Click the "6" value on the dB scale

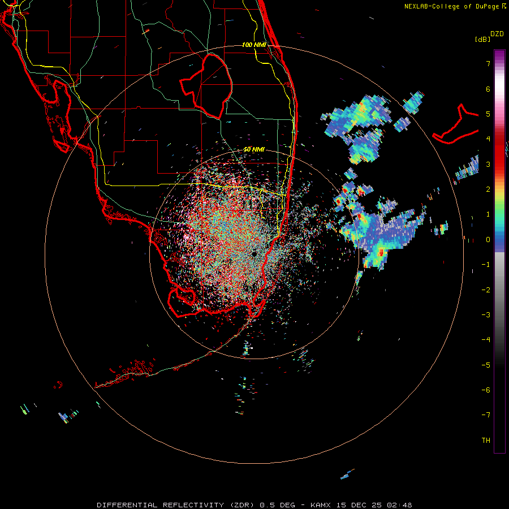[488, 89]
